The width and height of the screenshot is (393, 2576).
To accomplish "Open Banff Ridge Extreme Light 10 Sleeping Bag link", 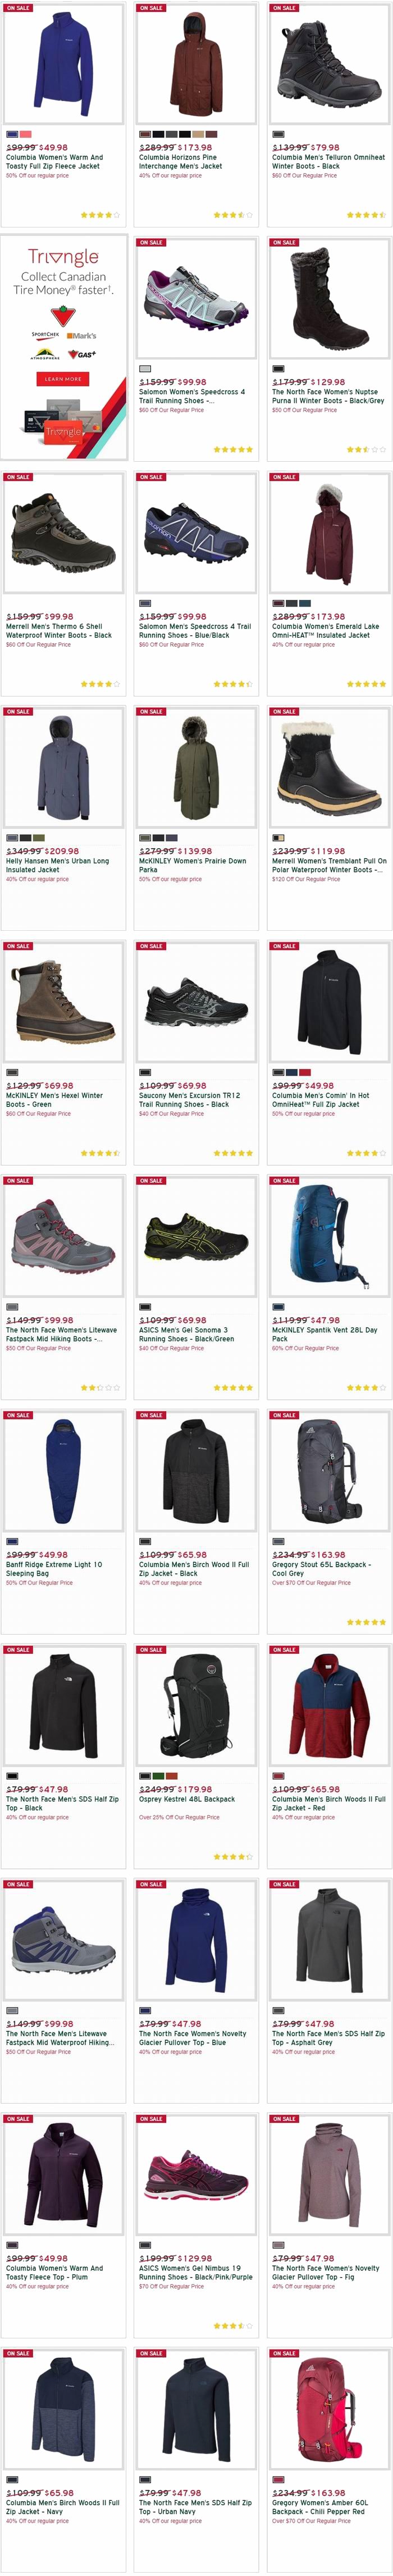I will (x=54, y=1569).
